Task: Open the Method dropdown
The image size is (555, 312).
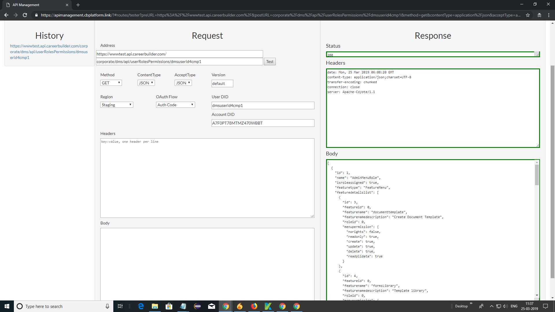Action: coord(111,83)
